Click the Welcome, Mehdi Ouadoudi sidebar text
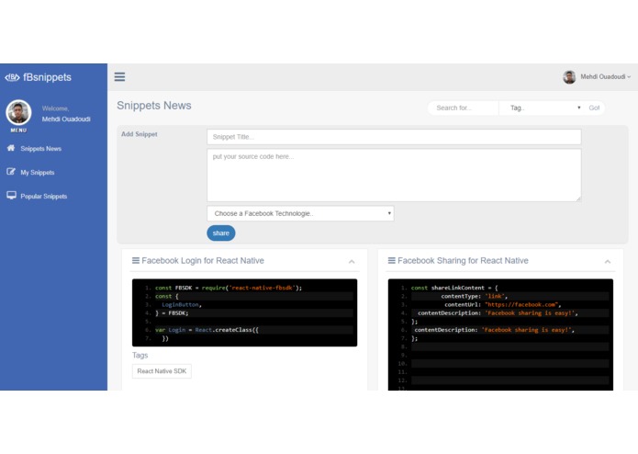 pyautogui.click(x=66, y=114)
